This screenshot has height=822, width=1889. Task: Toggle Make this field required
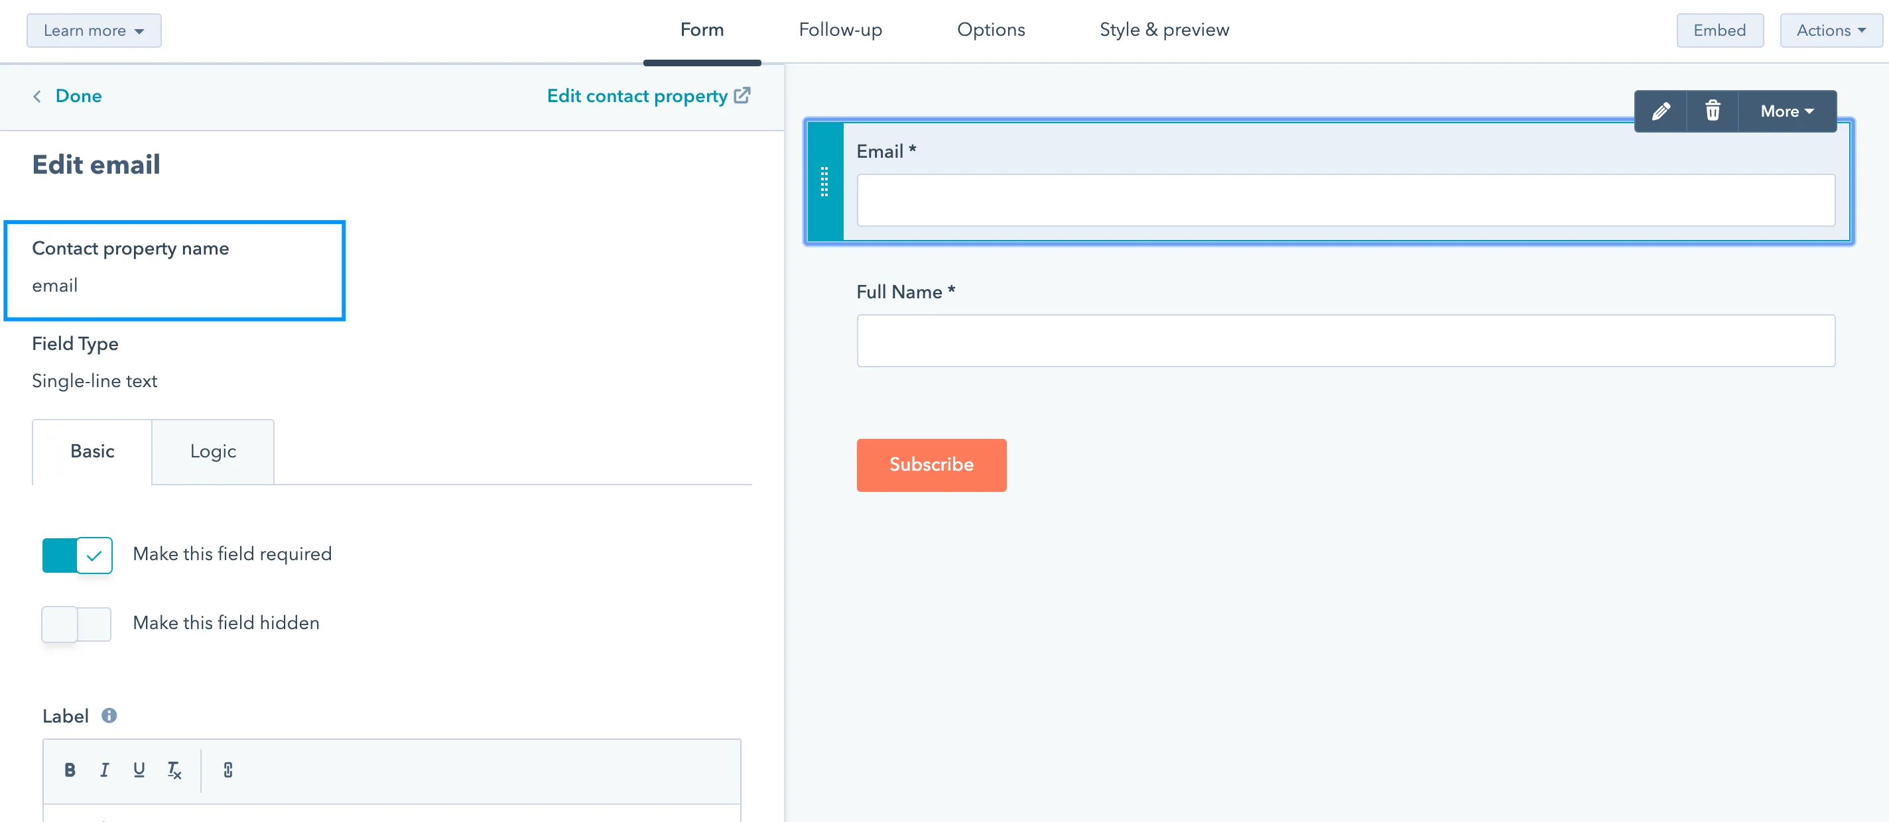pos(77,555)
